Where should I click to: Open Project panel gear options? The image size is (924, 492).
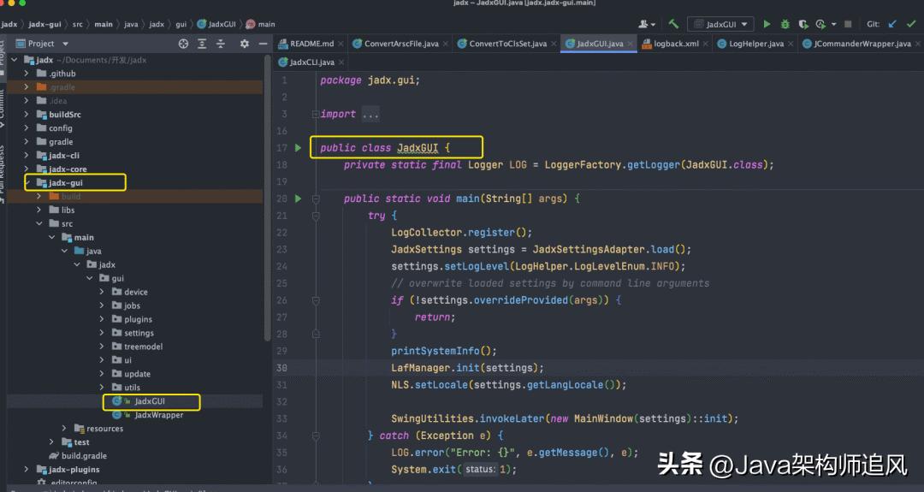pos(245,44)
